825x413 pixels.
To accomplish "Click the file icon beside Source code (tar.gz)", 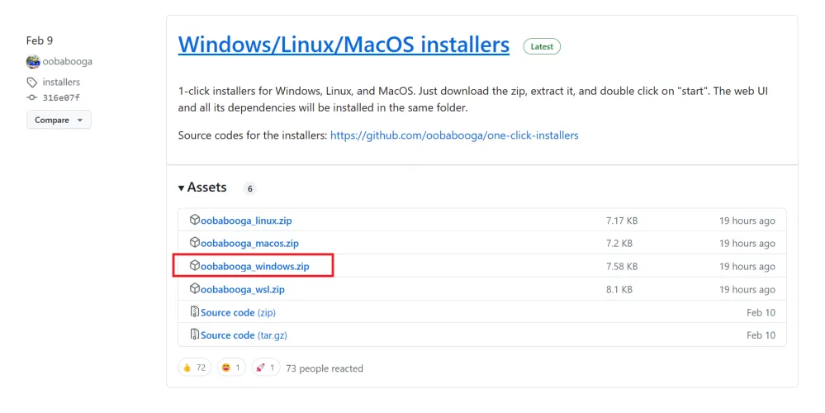I will tap(195, 335).
